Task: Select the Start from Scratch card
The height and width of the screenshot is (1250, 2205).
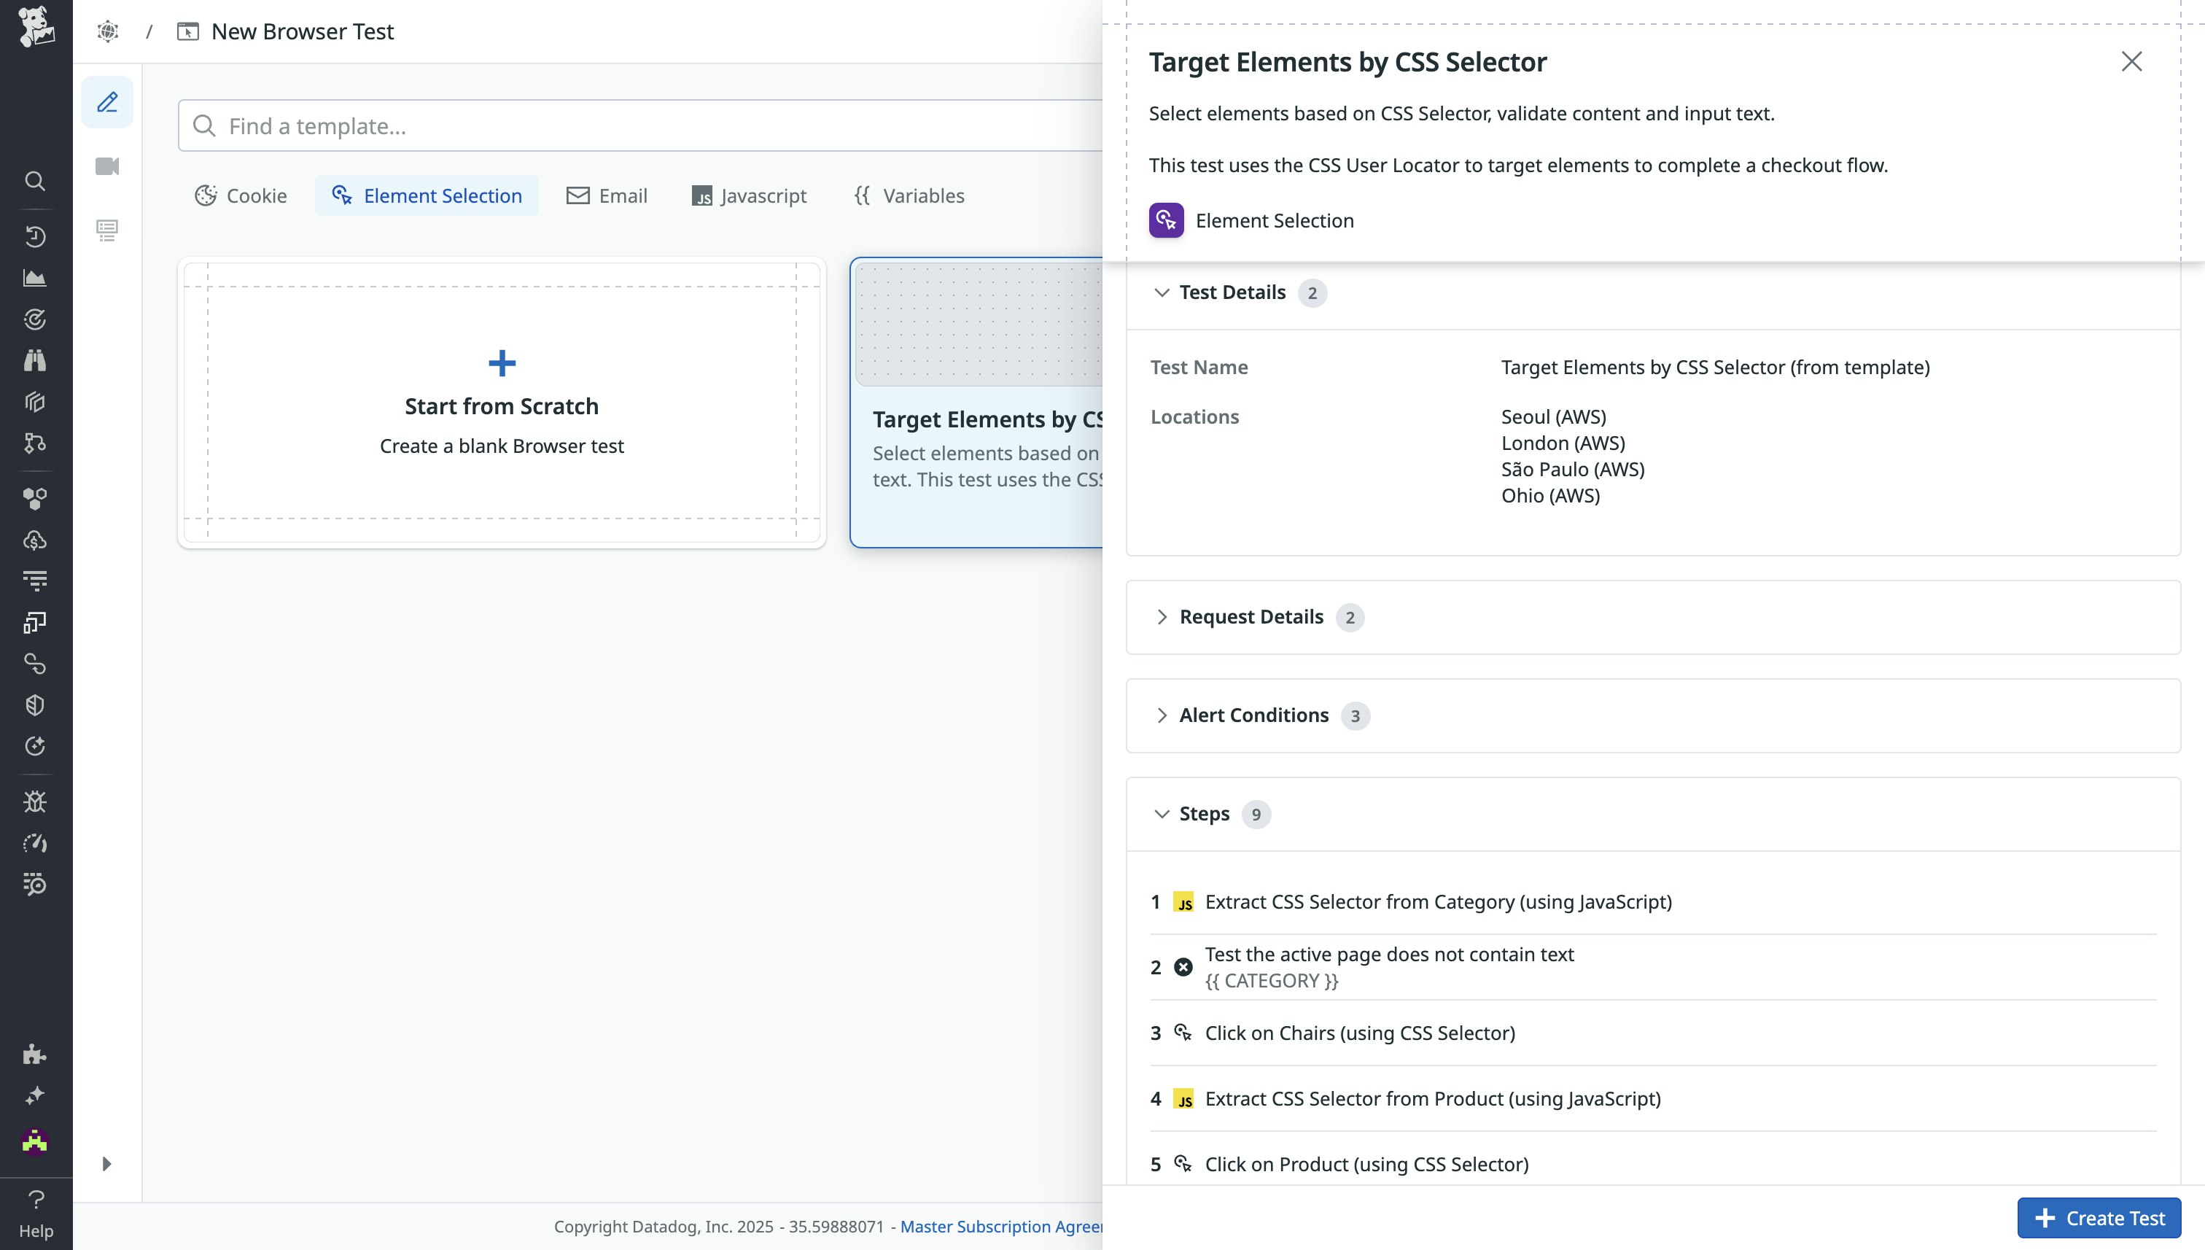Action: pos(502,403)
